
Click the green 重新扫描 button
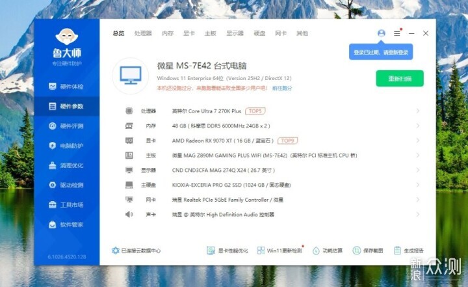click(400, 79)
